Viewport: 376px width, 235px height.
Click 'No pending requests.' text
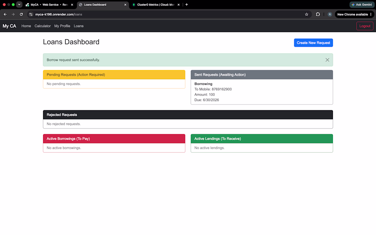click(x=64, y=84)
